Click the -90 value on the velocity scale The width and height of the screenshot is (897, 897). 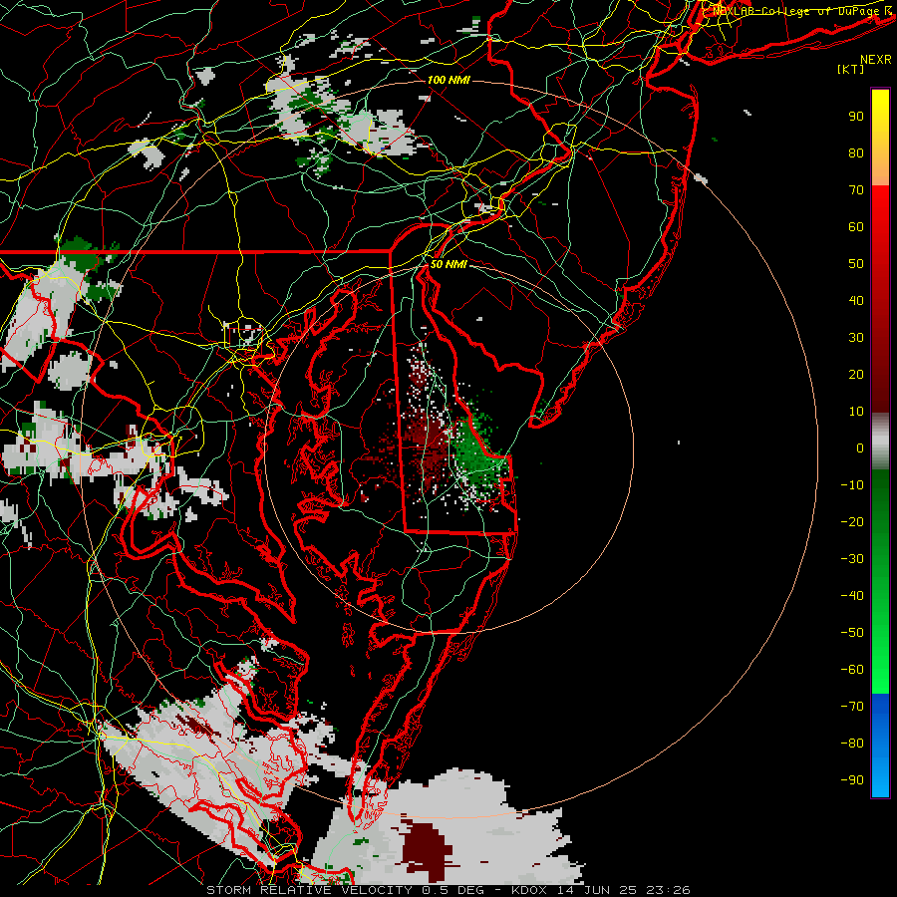tap(852, 780)
